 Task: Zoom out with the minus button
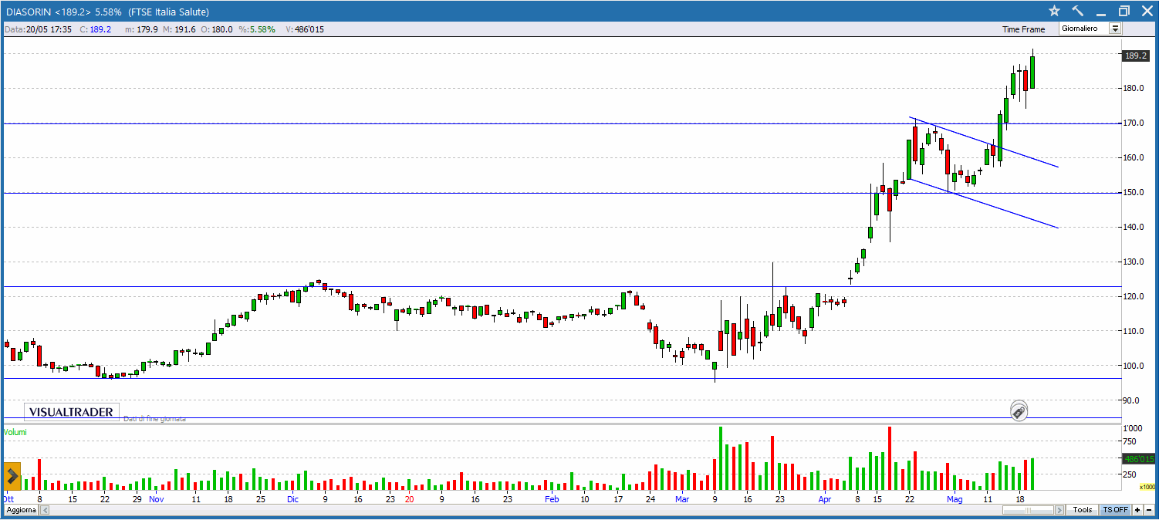click(1148, 510)
